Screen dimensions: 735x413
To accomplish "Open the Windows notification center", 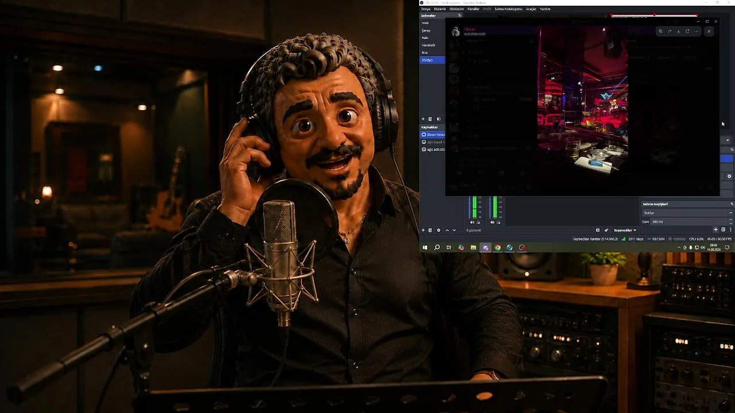I will click(727, 248).
